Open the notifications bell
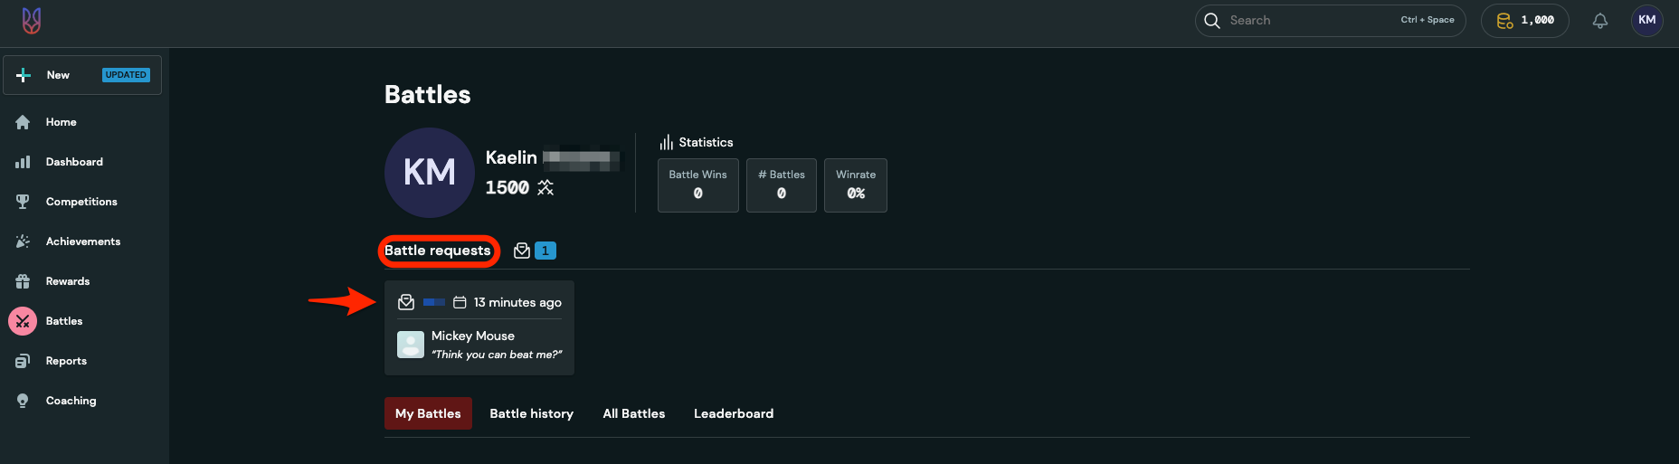The height and width of the screenshot is (464, 1679). [x=1599, y=21]
